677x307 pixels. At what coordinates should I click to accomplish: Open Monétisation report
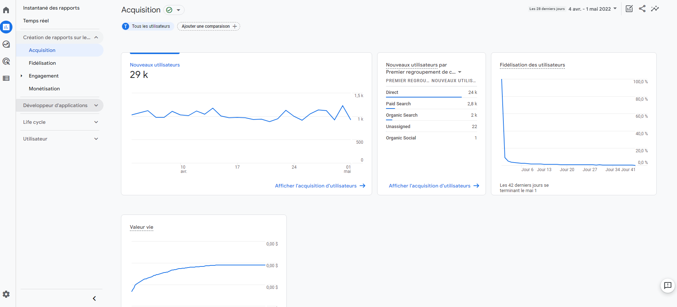[x=44, y=89]
